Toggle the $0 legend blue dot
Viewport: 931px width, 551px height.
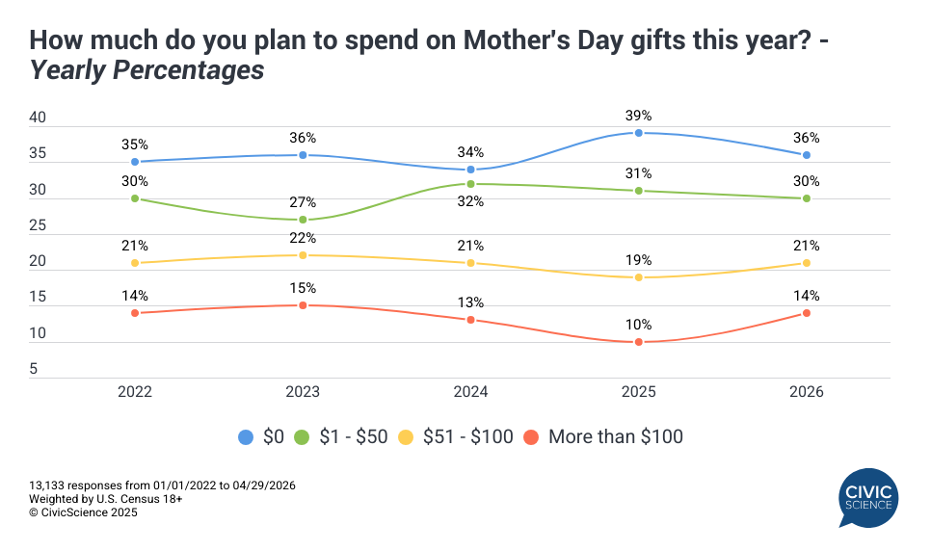coord(247,437)
